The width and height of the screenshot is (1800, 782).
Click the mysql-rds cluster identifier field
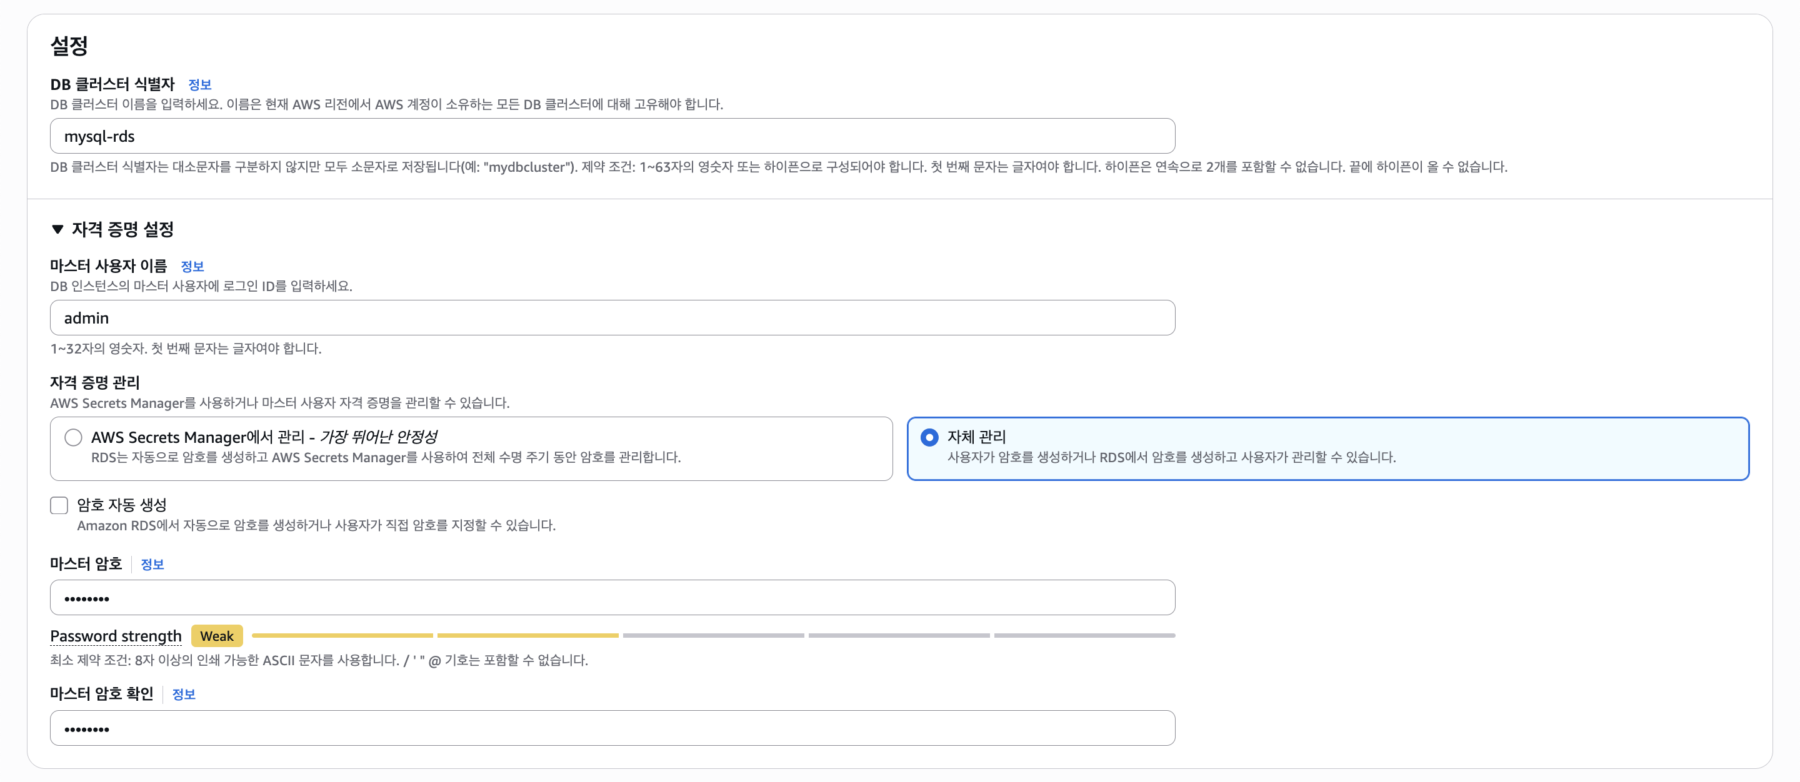[611, 136]
